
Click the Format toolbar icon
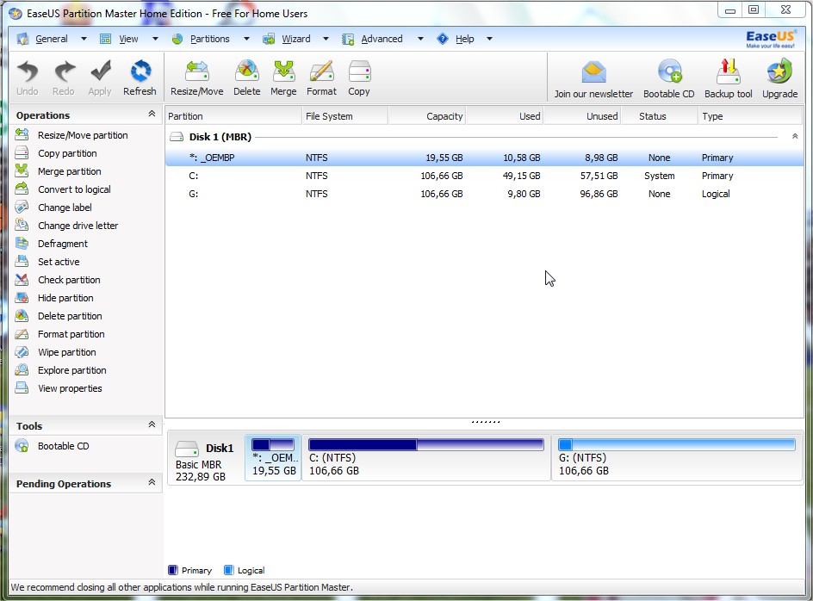click(321, 77)
